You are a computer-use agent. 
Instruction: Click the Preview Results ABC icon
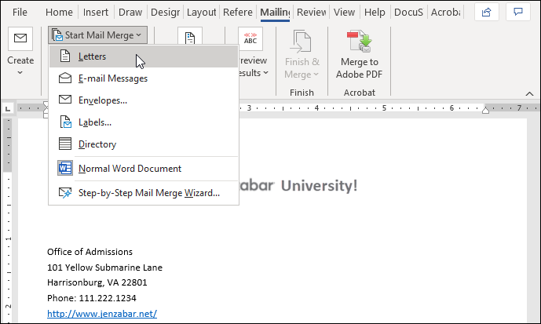tap(252, 39)
